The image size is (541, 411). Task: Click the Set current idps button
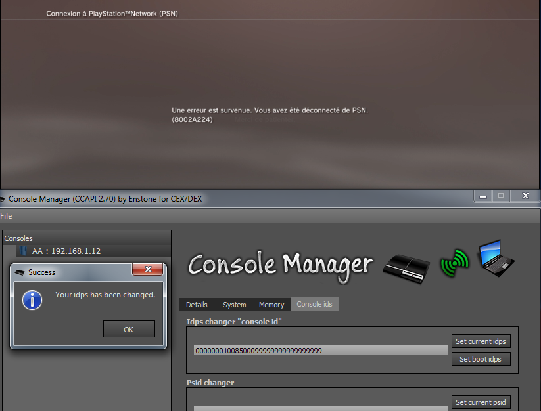(481, 341)
